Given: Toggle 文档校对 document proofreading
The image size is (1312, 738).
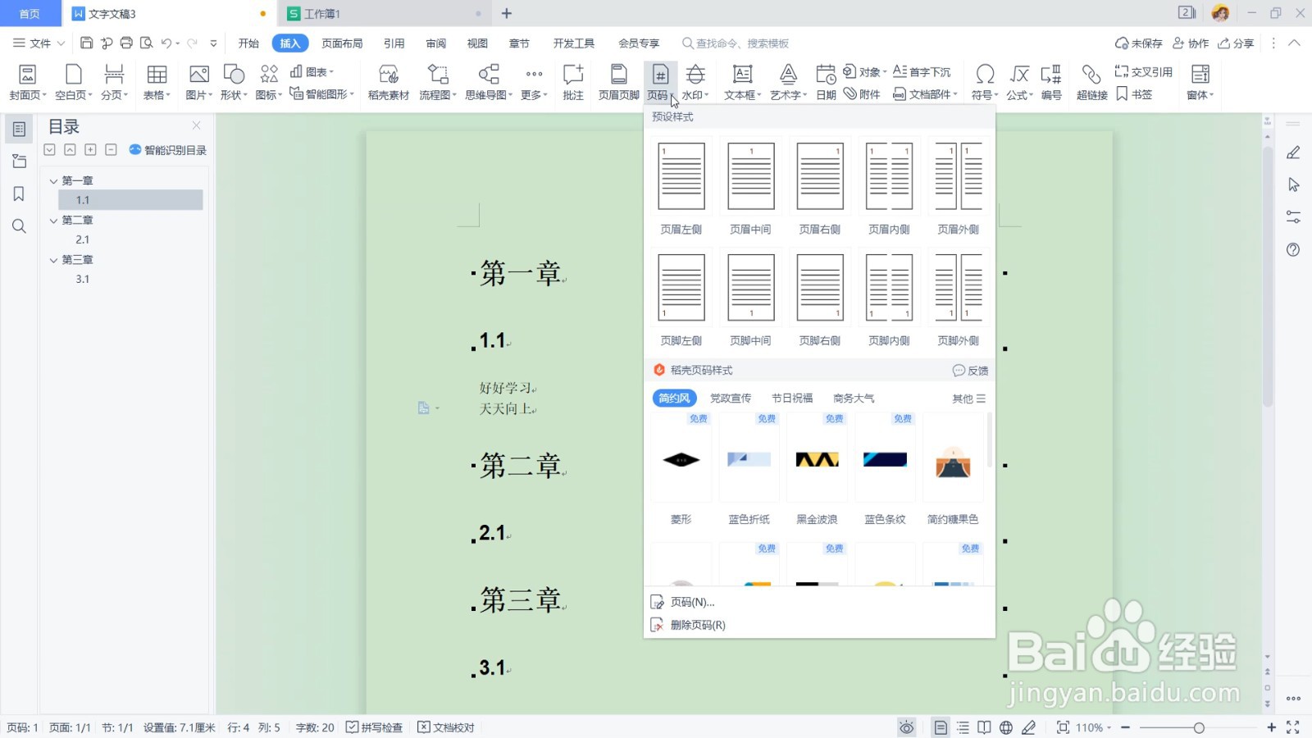Looking at the screenshot, I should [x=446, y=727].
